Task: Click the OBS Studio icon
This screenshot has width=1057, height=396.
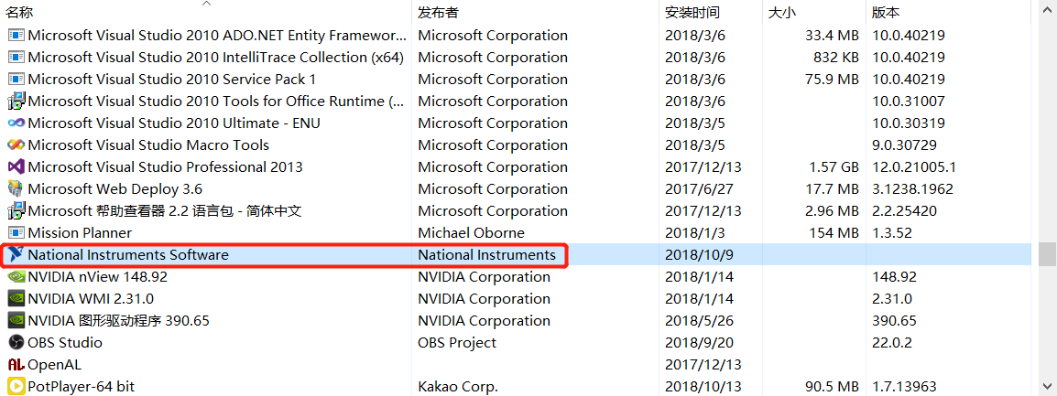Action: [16, 343]
